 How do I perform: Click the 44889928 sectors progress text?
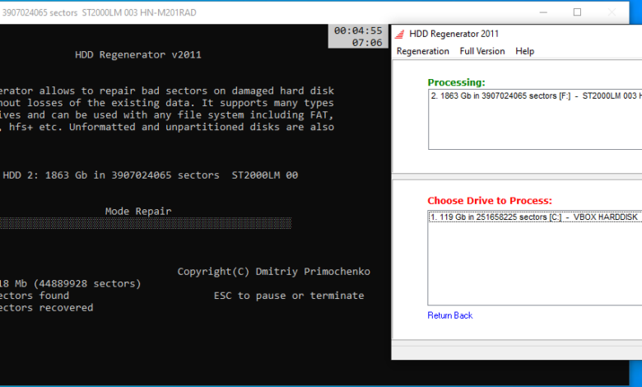click(71, 283)
